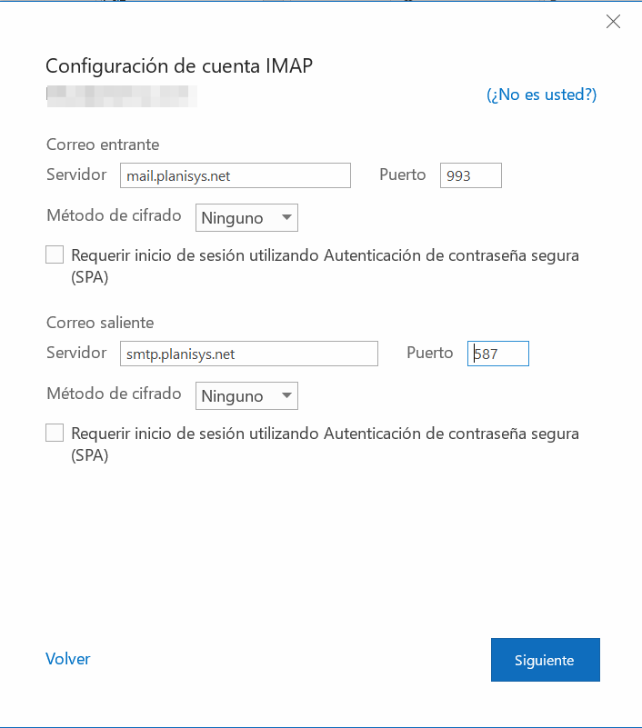This screenshot has height=728, width=642.
Task: Click the "Puerto" label beside outgoing port
Action: pos(430,353)
